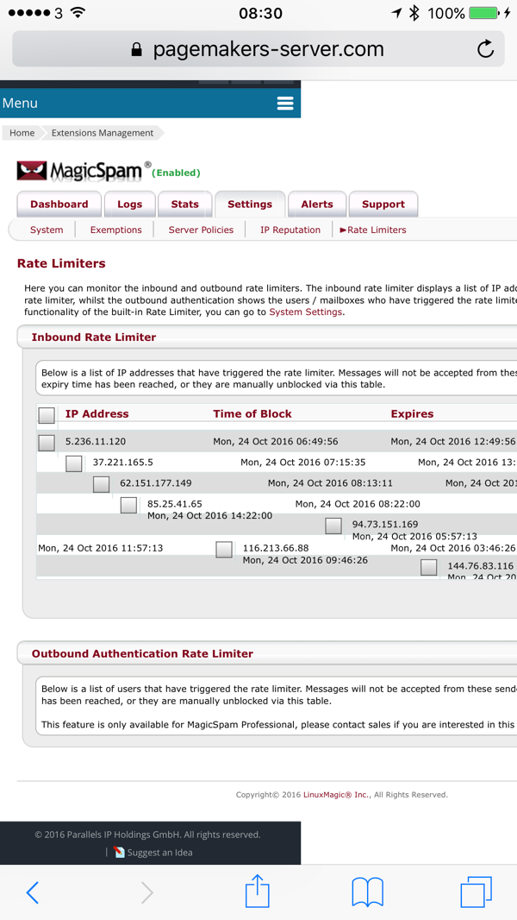Toggle the select-all checkbox in table header
517x920 pixels.
47,415
